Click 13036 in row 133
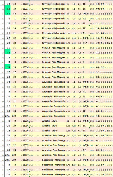The image size is (113, 177). (x=26, y=121)
